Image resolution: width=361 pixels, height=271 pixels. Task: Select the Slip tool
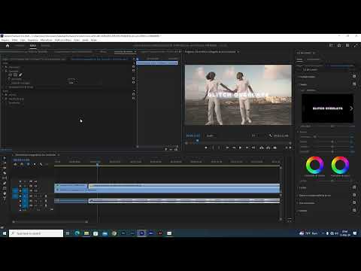[5, 178]
